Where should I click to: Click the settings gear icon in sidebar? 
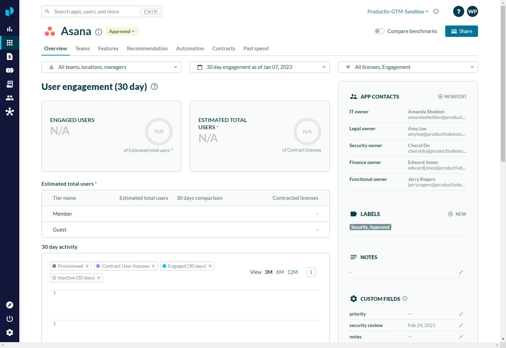click(x=10, y=332)
